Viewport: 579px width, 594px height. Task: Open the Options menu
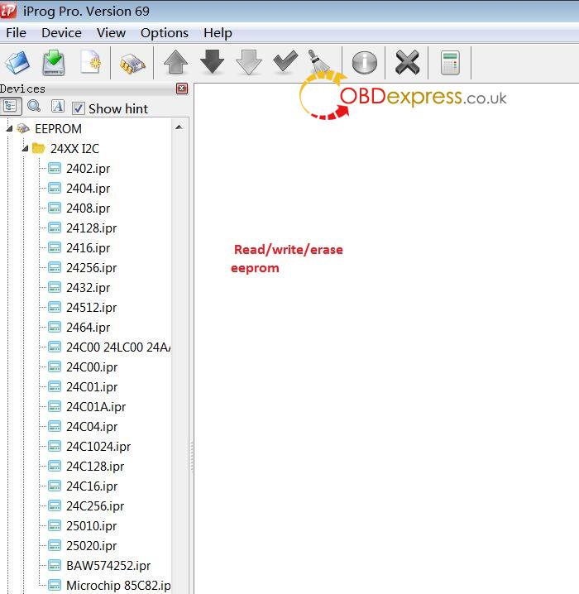click(164, 33)
